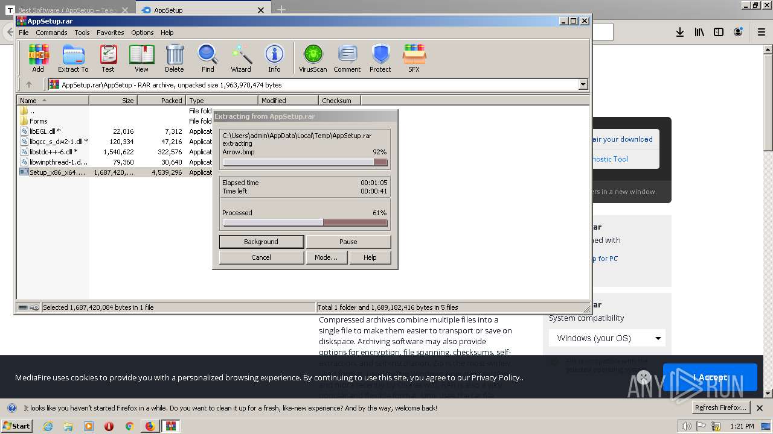This screenshot has height=434, width=773.
Task: Click the Start button
Action: (x=17, y=426)
